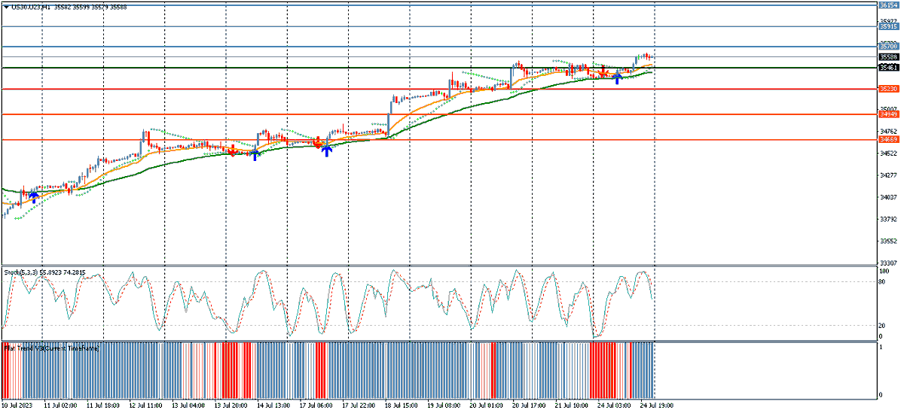Select the US30.U23,H1 symbol label
Viewport: 904px width, 413px height.
(32, 7)
